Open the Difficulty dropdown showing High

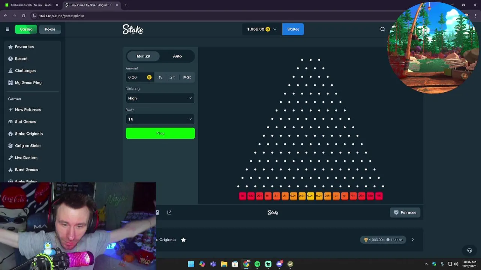(x=160, y=98)
